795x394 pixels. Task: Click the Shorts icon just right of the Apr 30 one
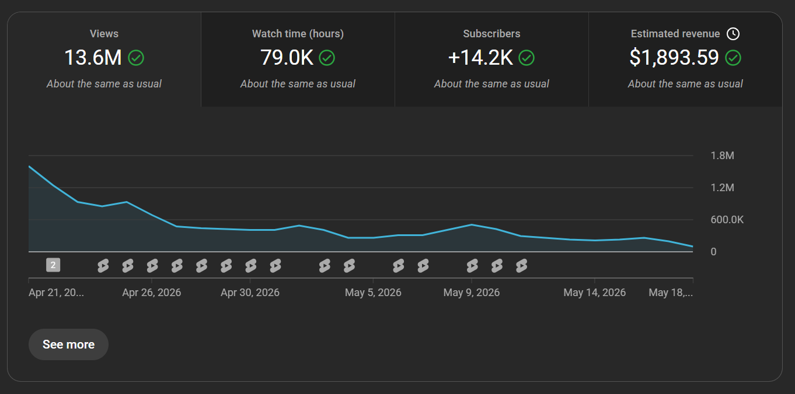pyautogui.click(x=275, y=266)
